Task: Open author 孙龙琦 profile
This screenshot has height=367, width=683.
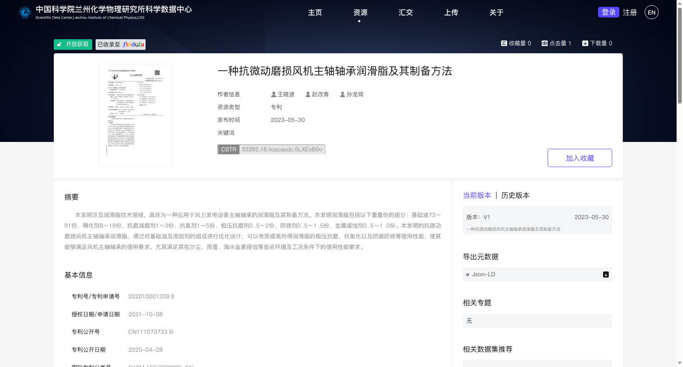Action: click(355, 94)
